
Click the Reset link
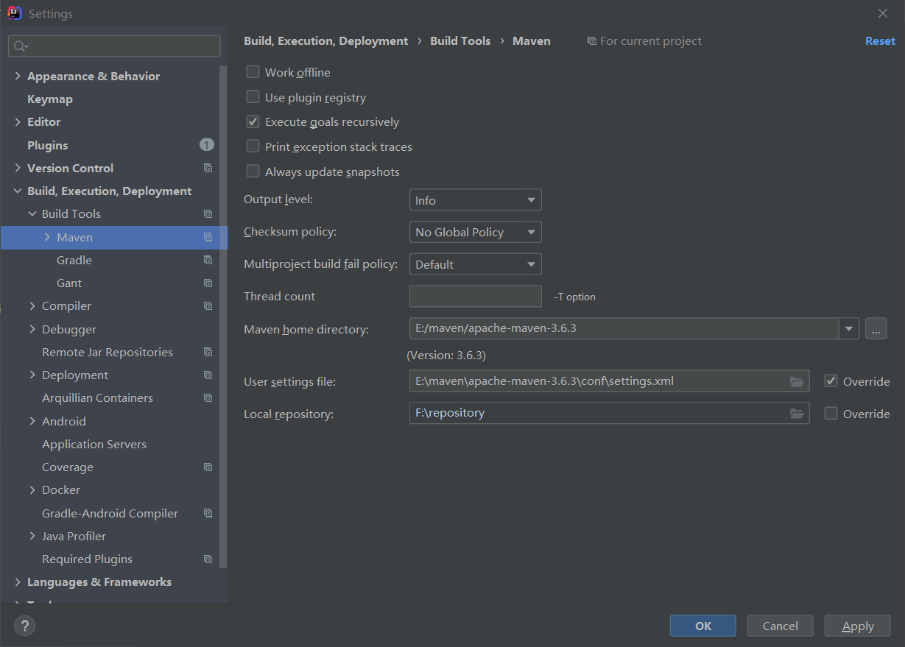(880, 41)
